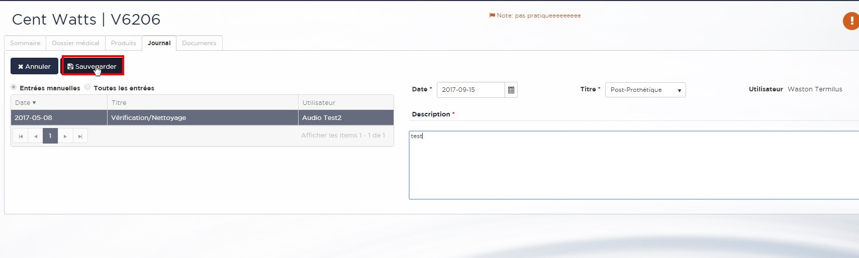Switch to the Sommaire tab

25,43
